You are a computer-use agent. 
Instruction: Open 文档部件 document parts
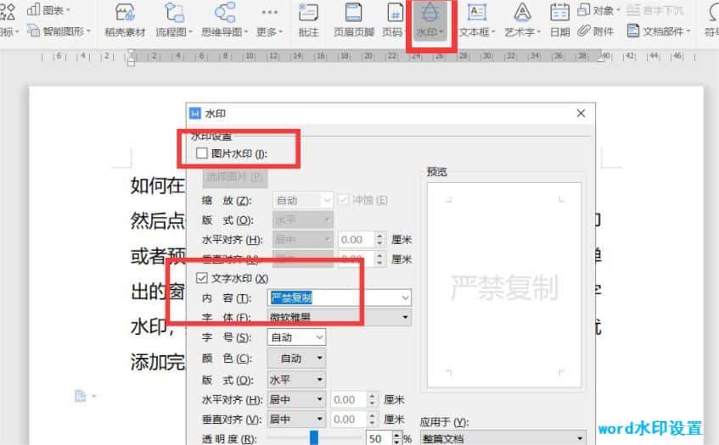pyautogui.click(x=659, y=31)
